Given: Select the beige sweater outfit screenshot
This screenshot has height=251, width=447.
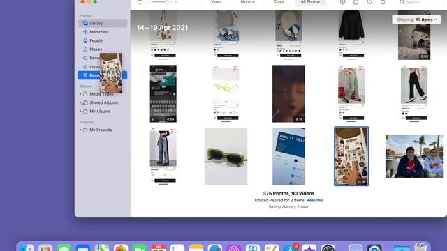Looking at the screenshot, I should click(288, 35).
